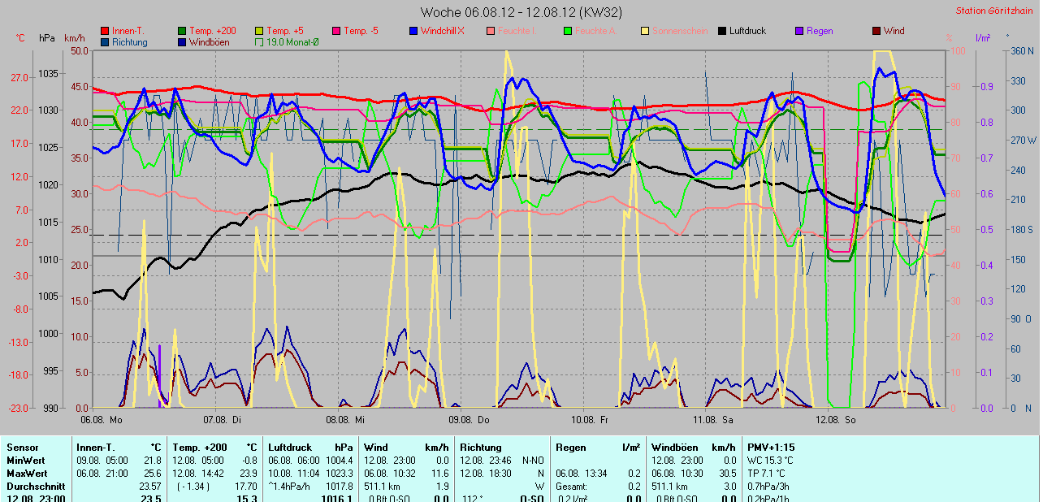
Task: Click the '12.08. So' date on the axis
Action: (835, 419)
